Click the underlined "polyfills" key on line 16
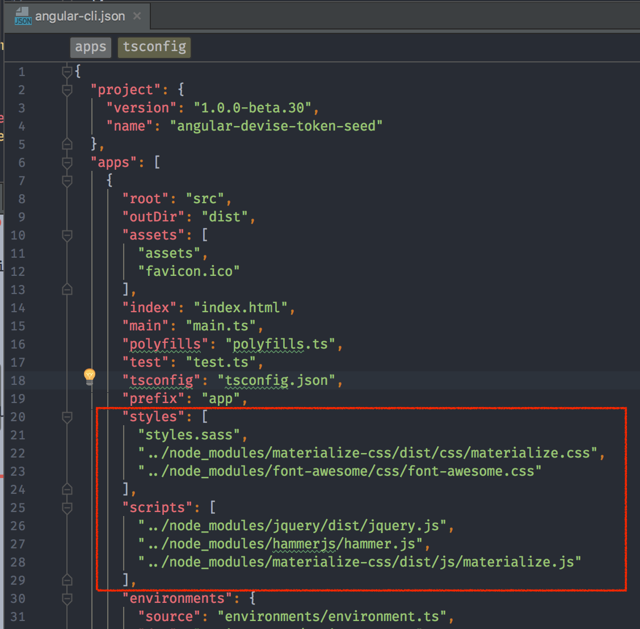 (x=163, y=344)
